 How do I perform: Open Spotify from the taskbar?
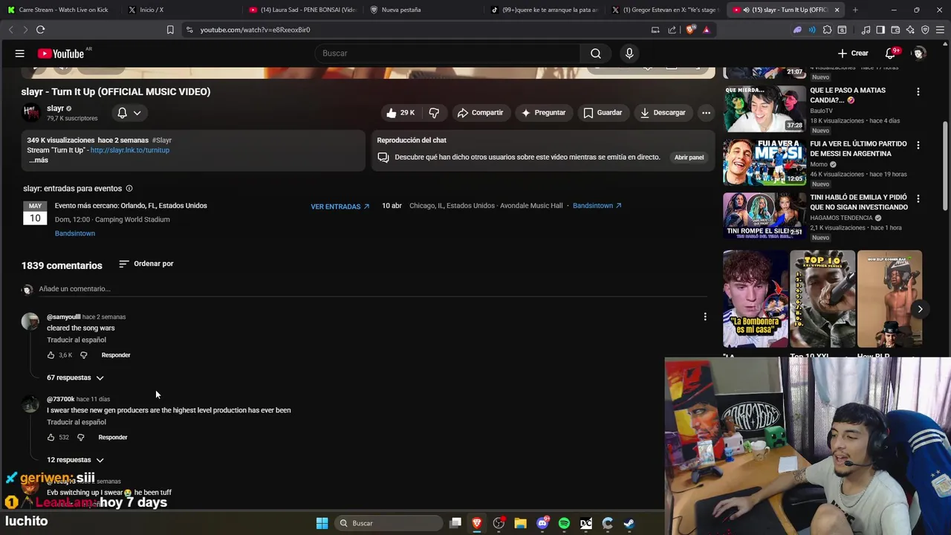(x=564, y=523)
